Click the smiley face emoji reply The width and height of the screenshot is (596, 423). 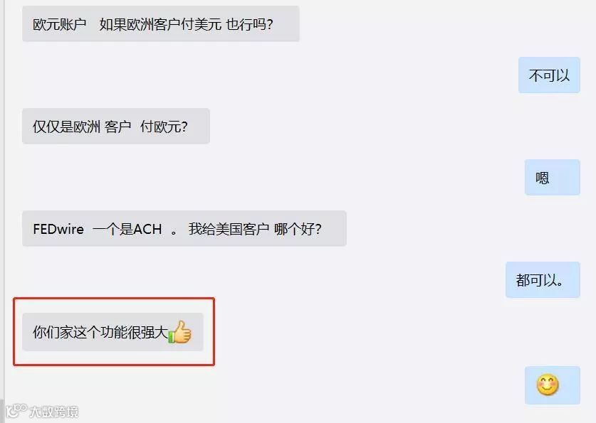(x=548, y=385)
